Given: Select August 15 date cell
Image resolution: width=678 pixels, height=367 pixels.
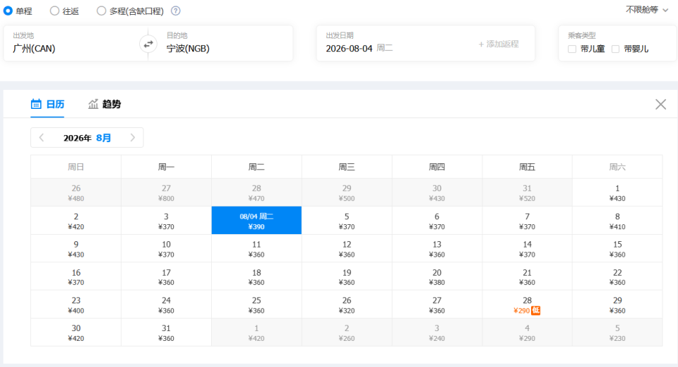Looking at the screenshot, I should pyautogui.click(x=617, y=249).
